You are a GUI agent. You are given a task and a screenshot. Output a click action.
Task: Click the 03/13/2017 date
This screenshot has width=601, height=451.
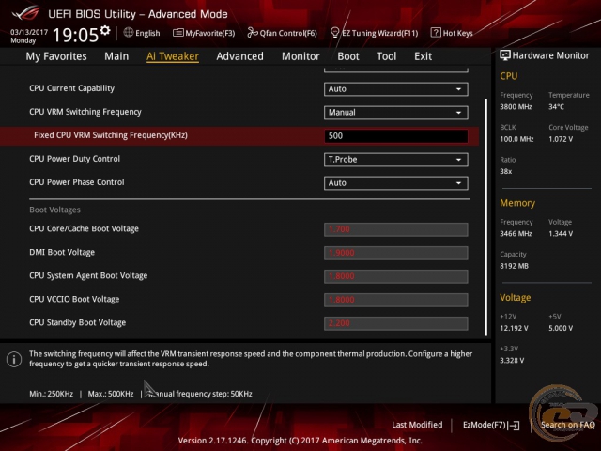(29, 32)
